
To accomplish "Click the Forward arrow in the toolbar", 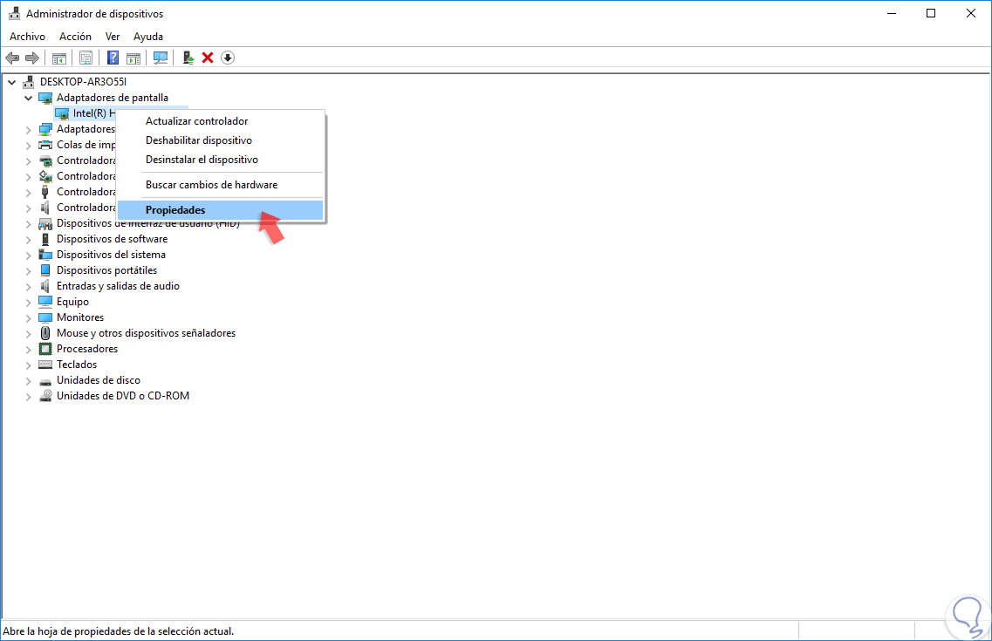I will tap(31, 58).
